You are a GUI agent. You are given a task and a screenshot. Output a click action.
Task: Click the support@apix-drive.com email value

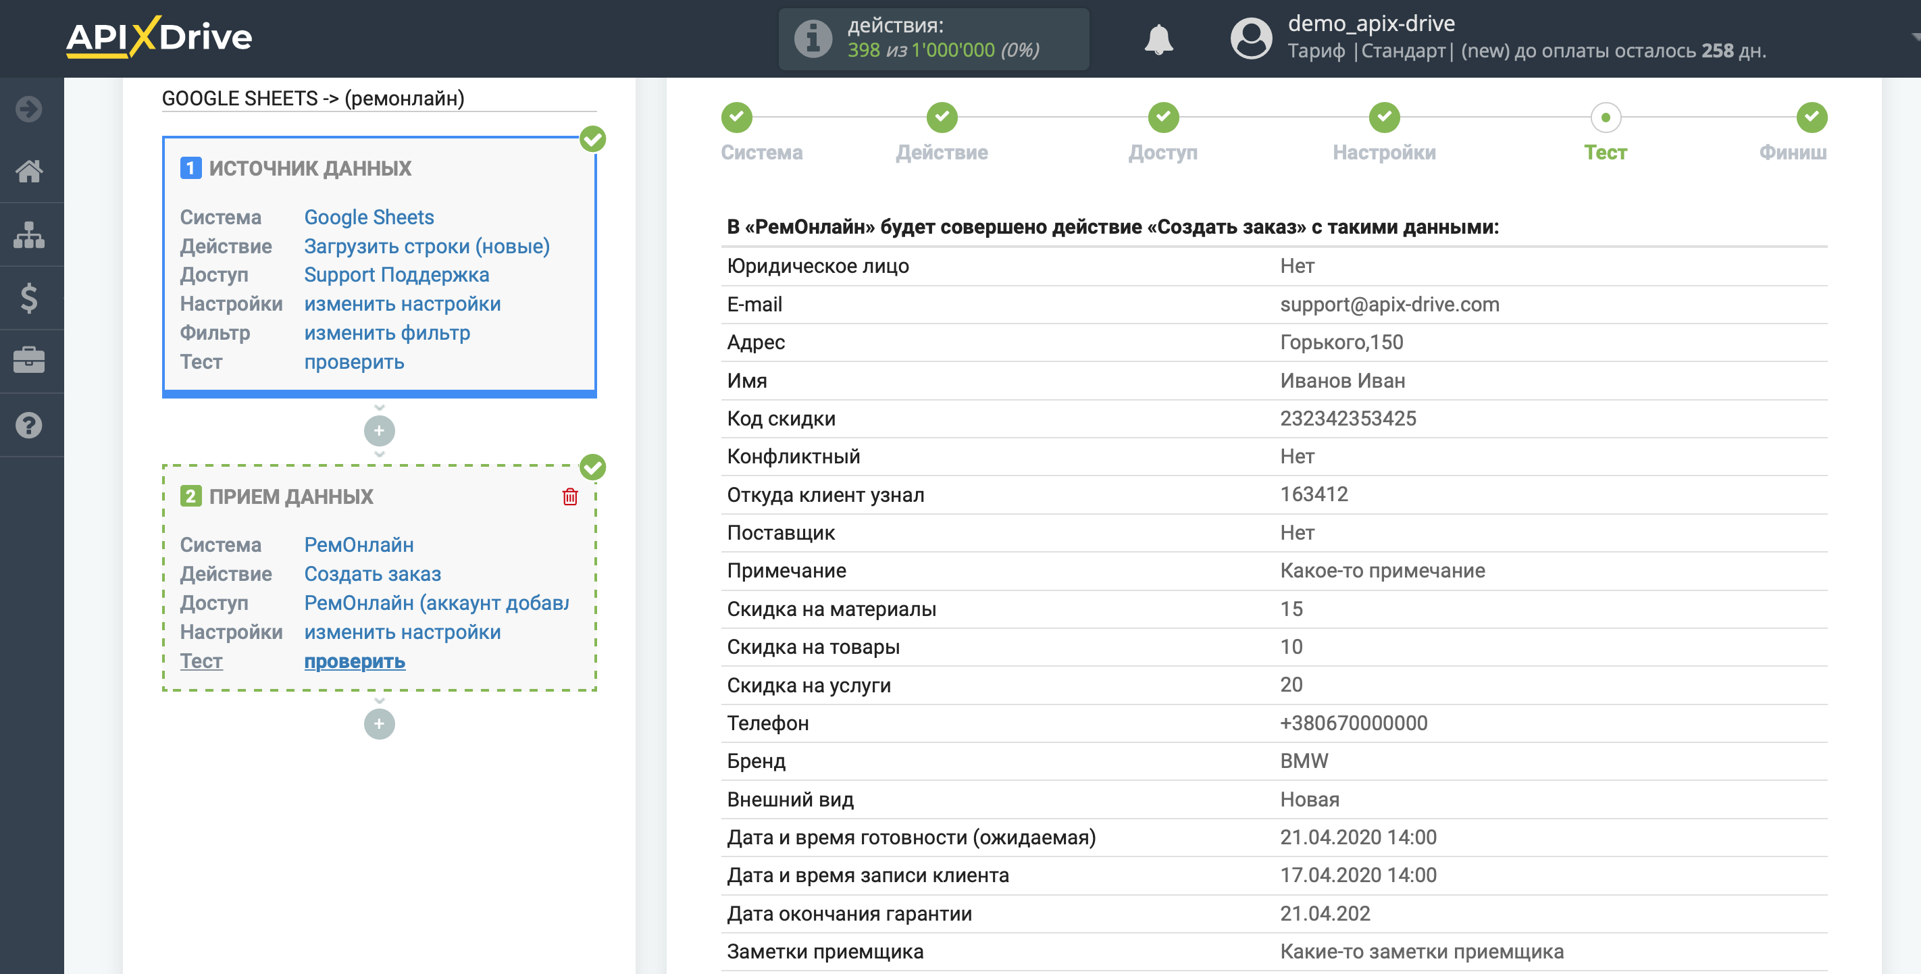pos(1389,304)
